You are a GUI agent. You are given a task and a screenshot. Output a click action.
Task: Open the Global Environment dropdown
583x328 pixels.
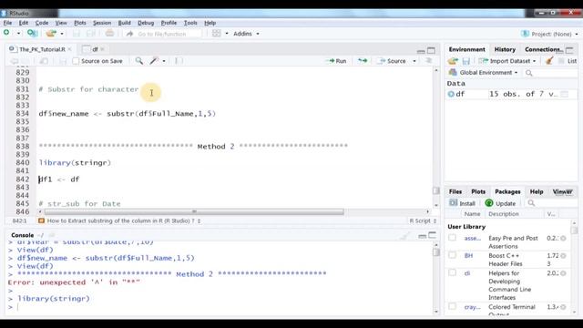pyautogui.click(x=484, y=73)
